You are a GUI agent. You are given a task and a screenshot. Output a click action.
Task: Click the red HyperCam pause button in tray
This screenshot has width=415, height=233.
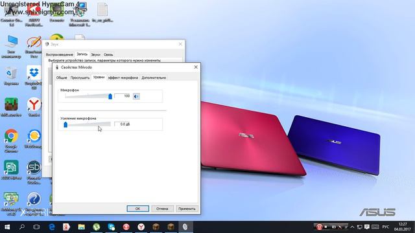pyautogui.click(x=319, y=227)
